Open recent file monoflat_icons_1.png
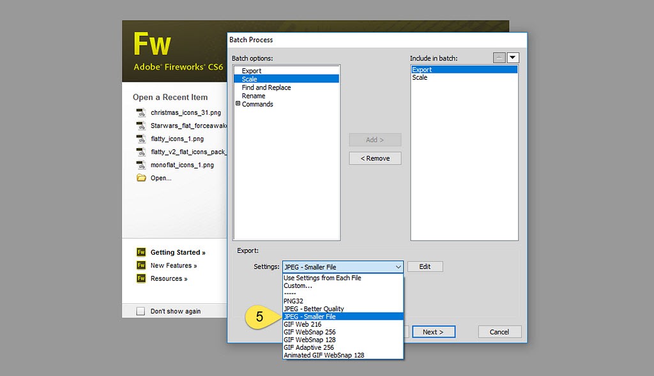This screenshot has width=654, height=376. (182, 165)
